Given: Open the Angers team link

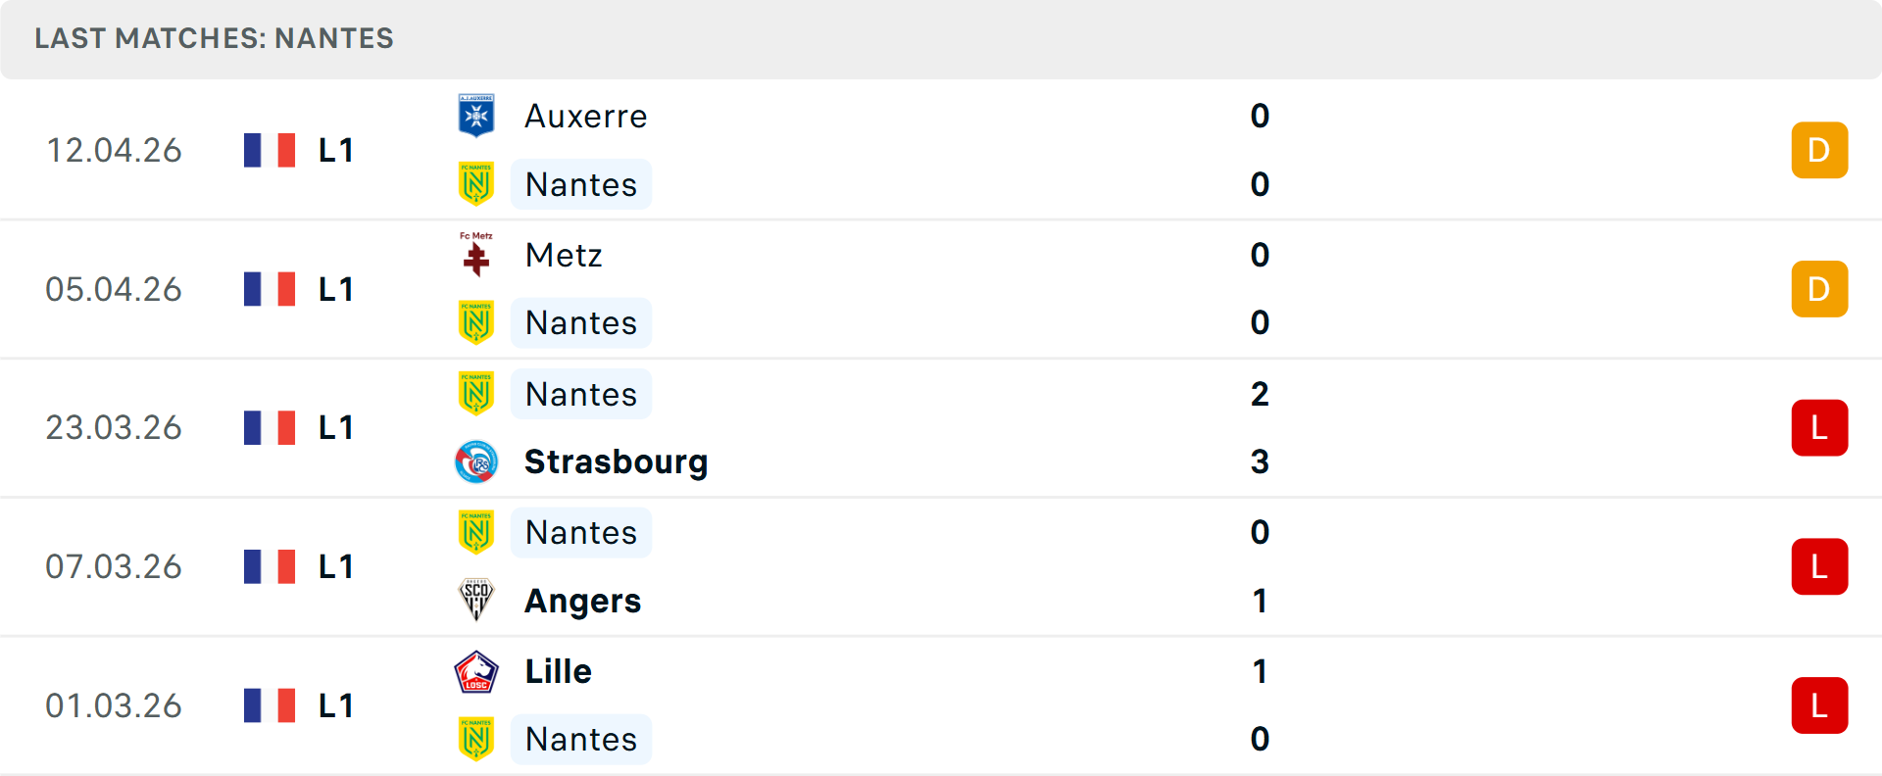Looking at the screenshot, I should (582, 601).
